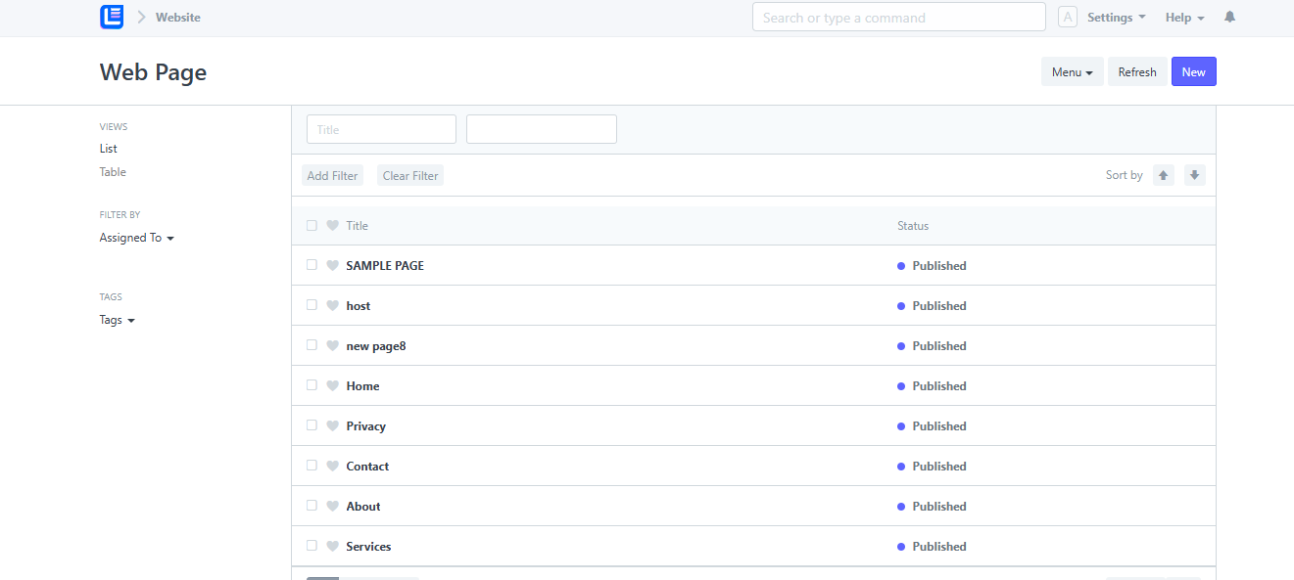Image resolution: width=1294 pixels, height=580 pixels.
Task: Select the Privacy row checkbox
Action: coord(312,425)
